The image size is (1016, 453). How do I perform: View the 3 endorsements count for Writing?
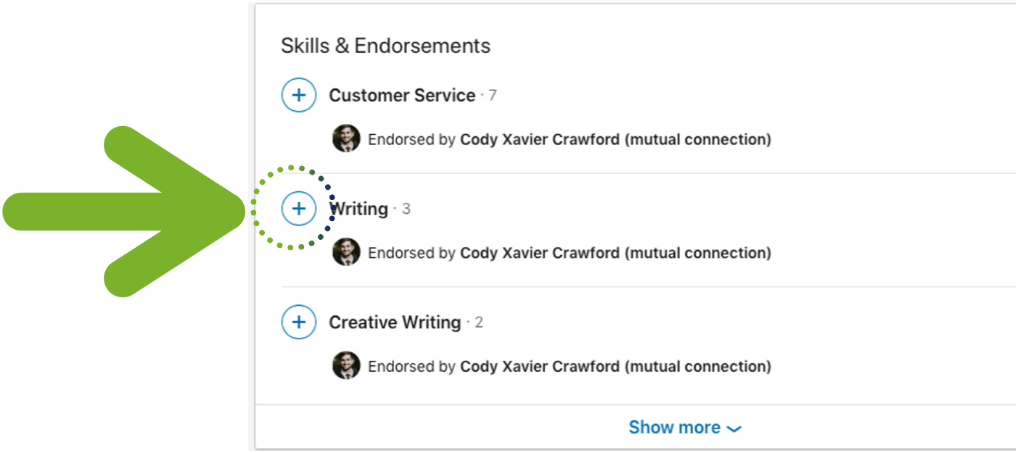point(406,209)
